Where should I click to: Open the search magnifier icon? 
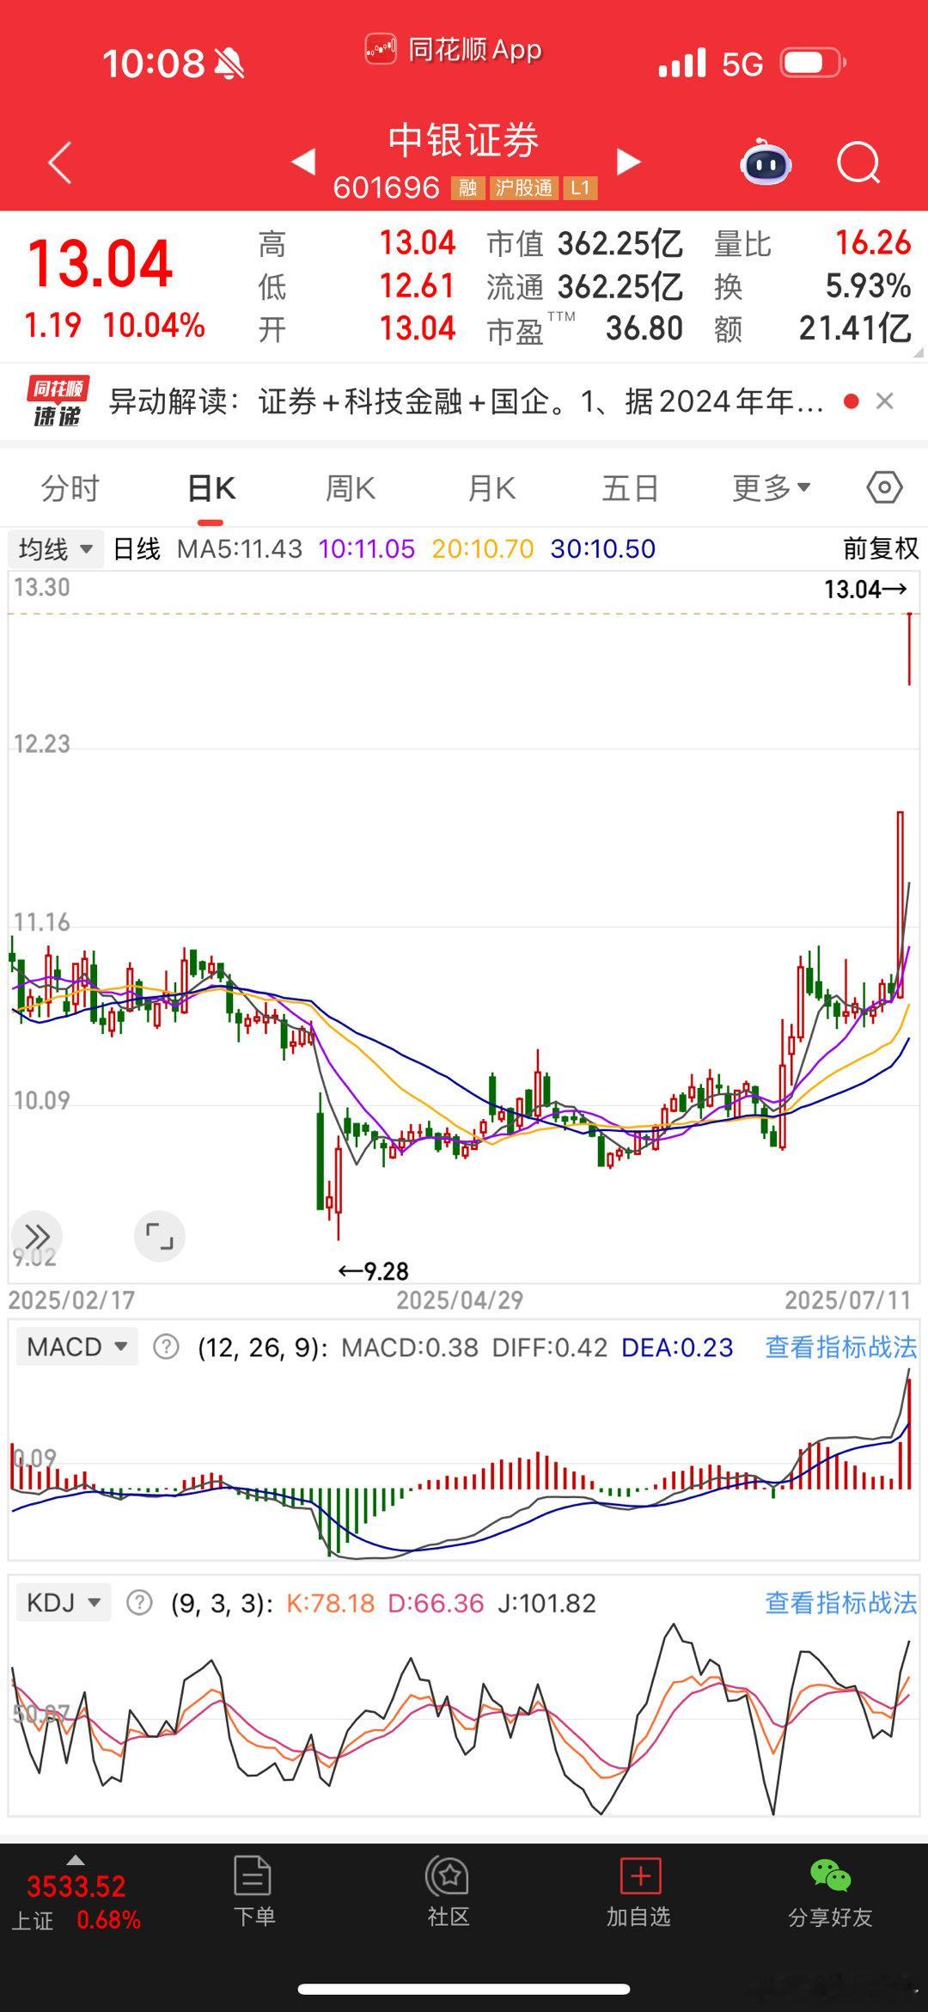[x=858, y=162]
